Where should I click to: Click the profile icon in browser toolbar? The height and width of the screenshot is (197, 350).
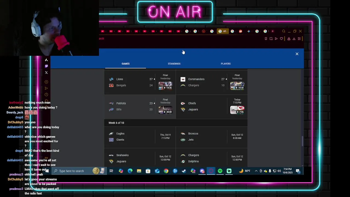[289, 39]
